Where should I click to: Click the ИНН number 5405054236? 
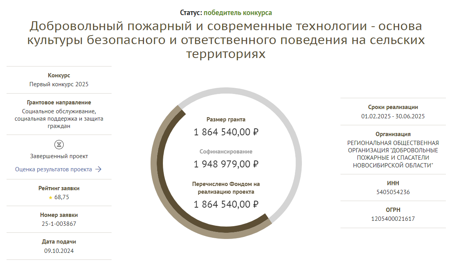(x=393, y=192)
